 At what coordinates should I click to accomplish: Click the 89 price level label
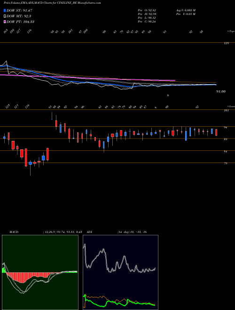pyautogui.click(x=225, y=139)
